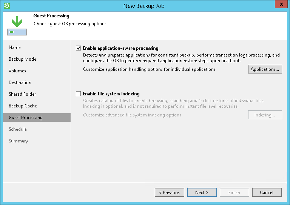The width and height of the screenshot is (290, 205).
Task: Click 'Detects and prepares applications' description
Action: (181, 58)
